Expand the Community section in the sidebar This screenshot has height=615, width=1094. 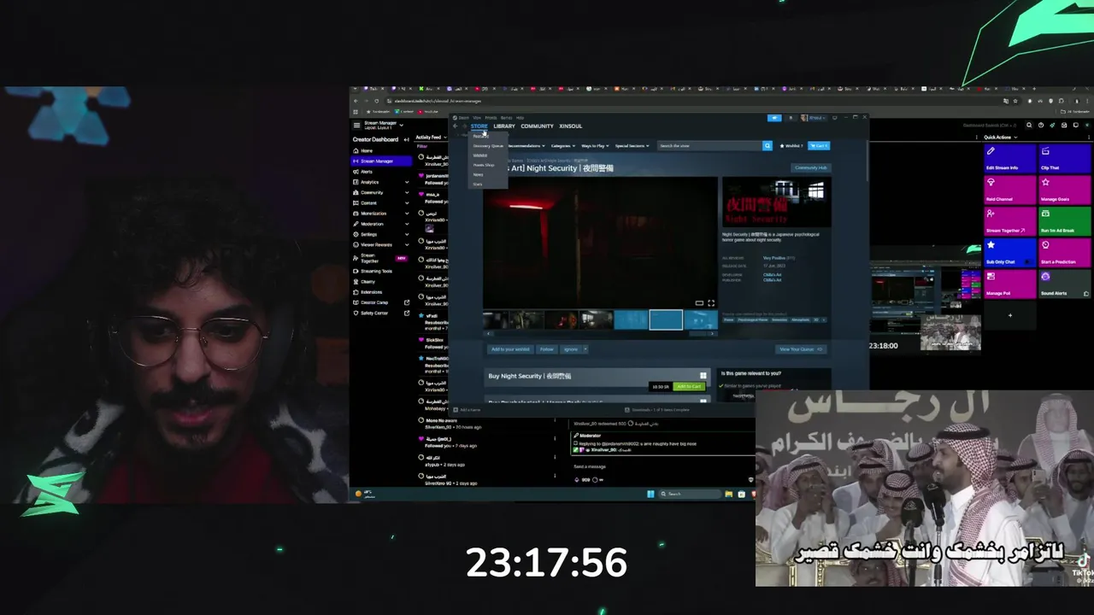click(408, 192)
